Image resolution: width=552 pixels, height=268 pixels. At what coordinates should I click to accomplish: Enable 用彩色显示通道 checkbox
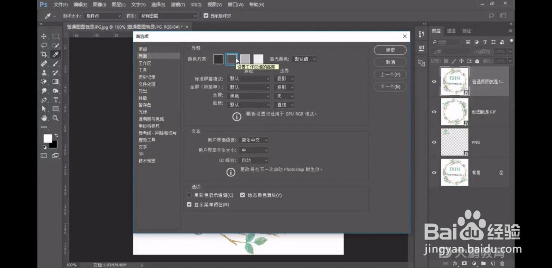(x=189, y=195)
